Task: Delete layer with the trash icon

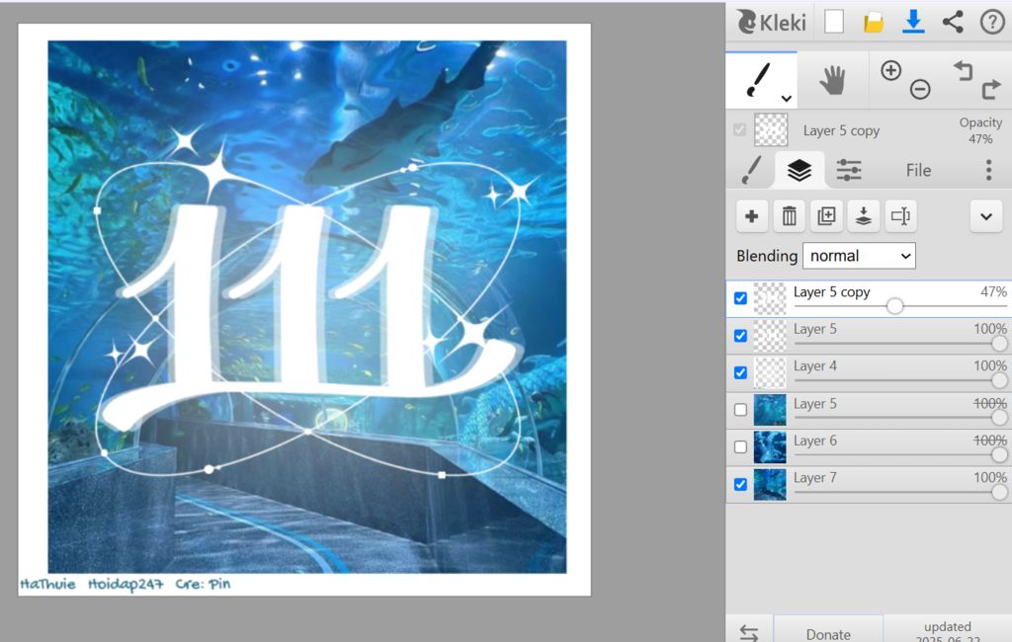Action: (x=789, y=216)
